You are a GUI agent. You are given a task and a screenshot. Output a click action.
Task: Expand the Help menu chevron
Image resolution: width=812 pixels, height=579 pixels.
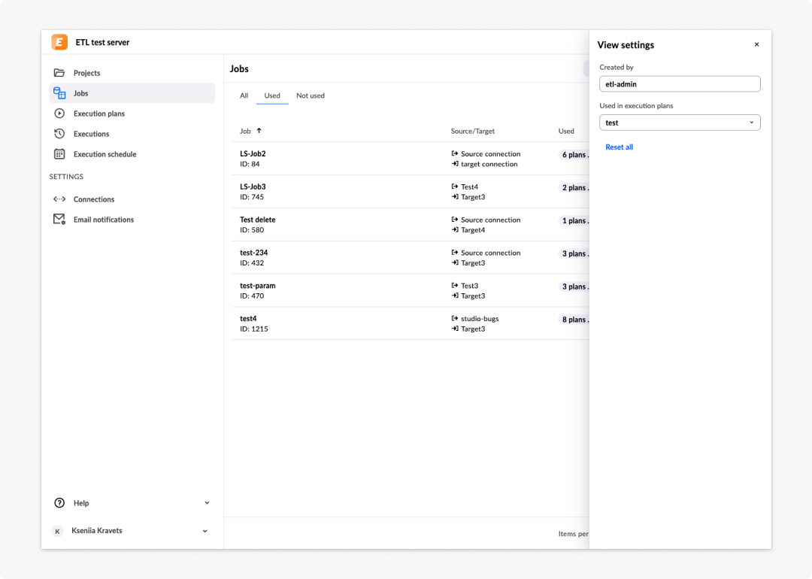pyautogui.click(x=207, y=503)
